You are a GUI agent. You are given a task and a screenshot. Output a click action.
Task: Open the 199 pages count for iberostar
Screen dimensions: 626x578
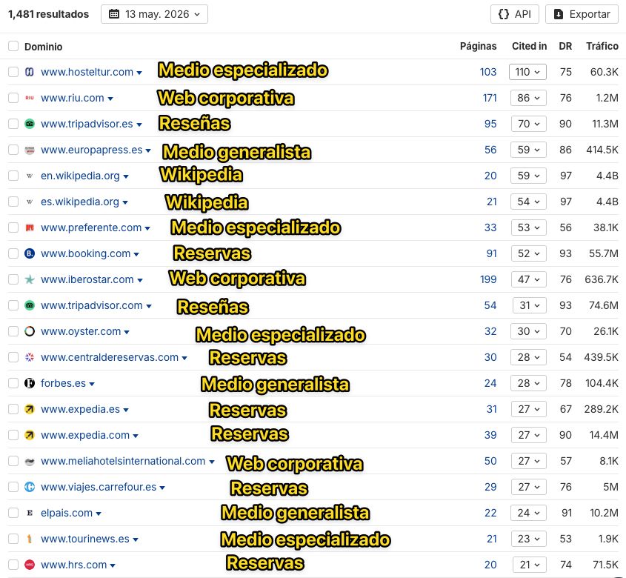pyautogui.click(x=488, y=279)
